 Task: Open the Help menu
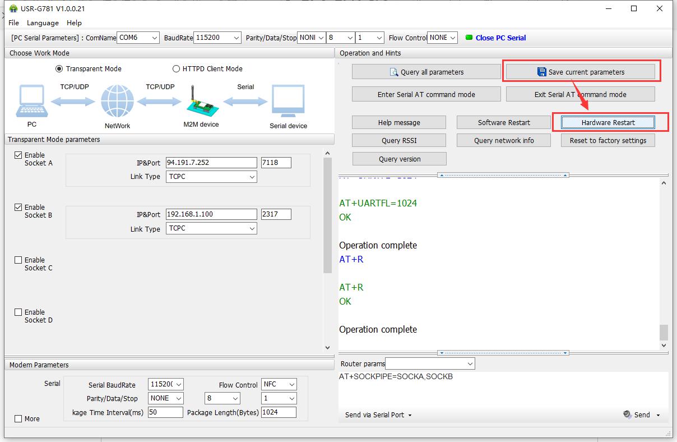[x=74, y=23]
